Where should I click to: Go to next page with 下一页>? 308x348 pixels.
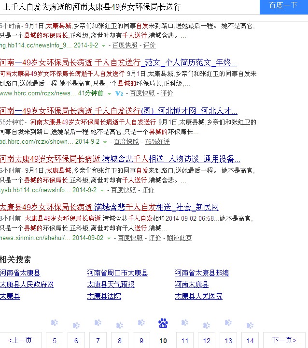(x=284, y=340)
